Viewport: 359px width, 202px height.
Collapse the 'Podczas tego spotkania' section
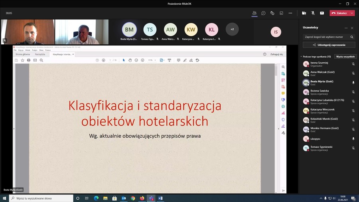301,57
